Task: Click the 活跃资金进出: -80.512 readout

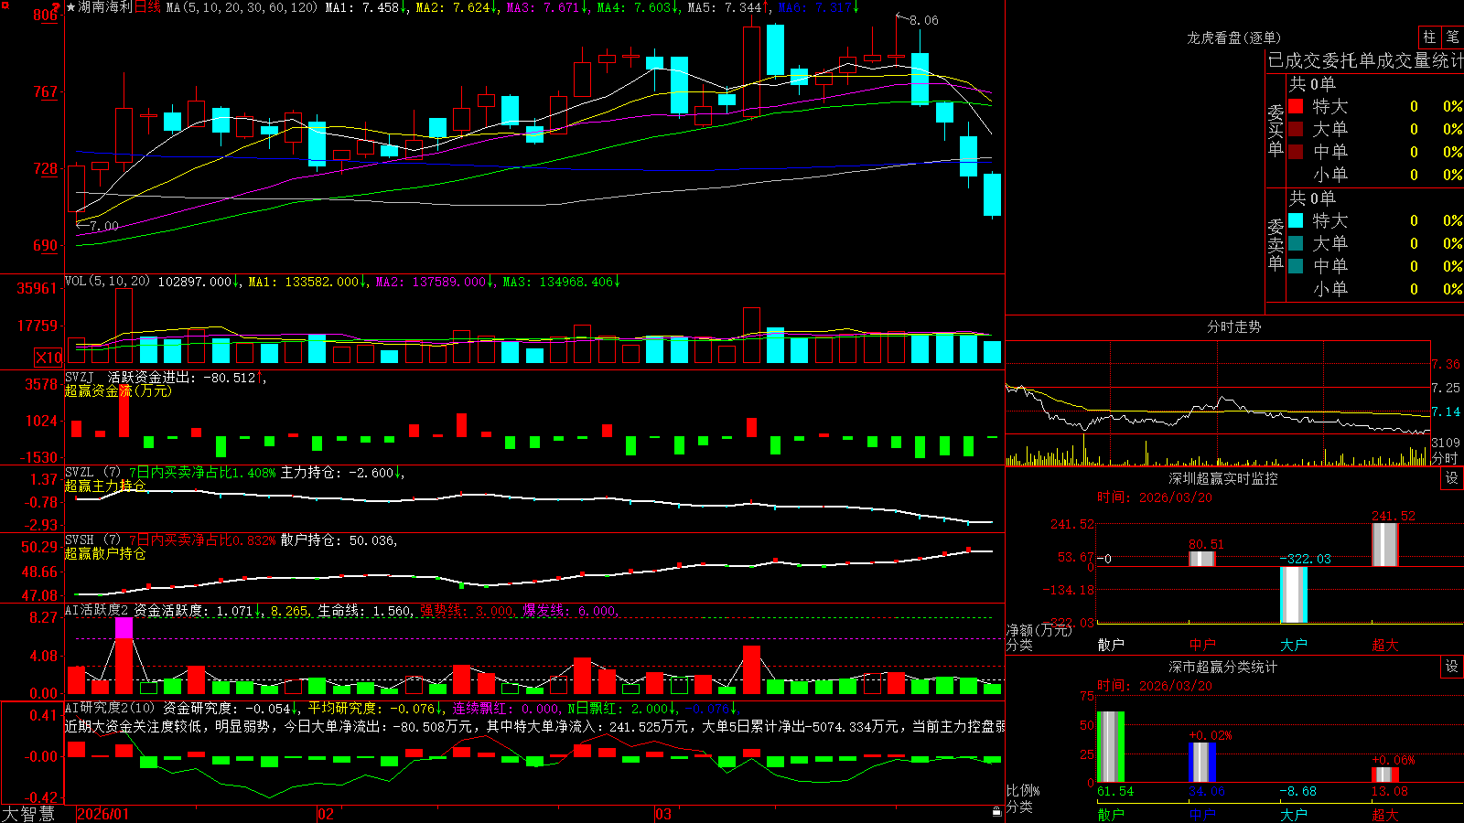Action: 187,378
